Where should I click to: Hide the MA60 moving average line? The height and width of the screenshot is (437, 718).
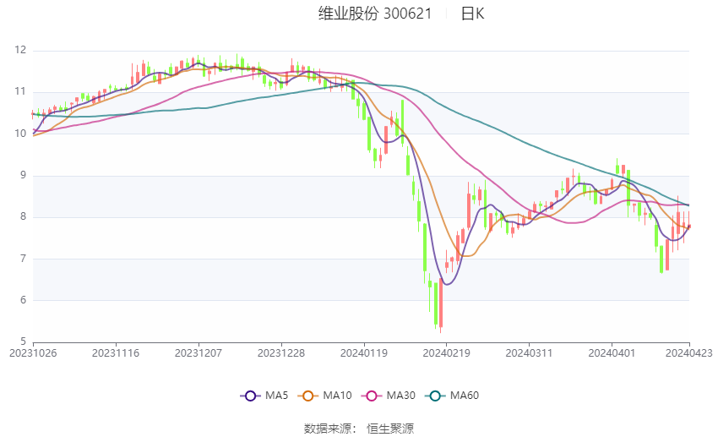pyautogui.click(x=465, y=396)
